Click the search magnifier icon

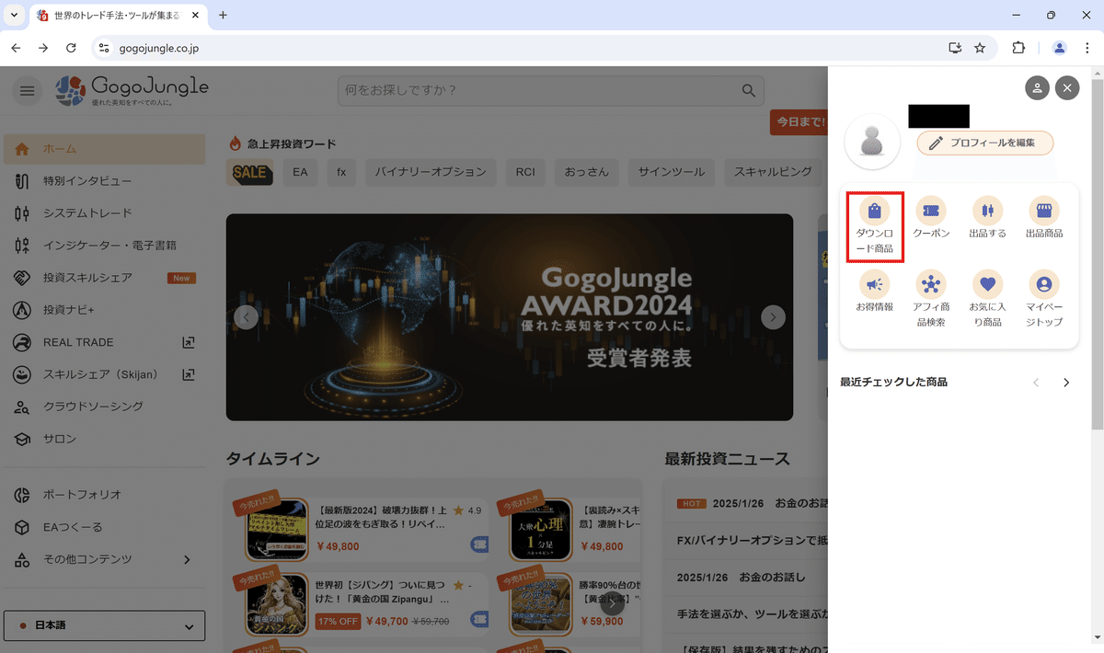(749, 90)
